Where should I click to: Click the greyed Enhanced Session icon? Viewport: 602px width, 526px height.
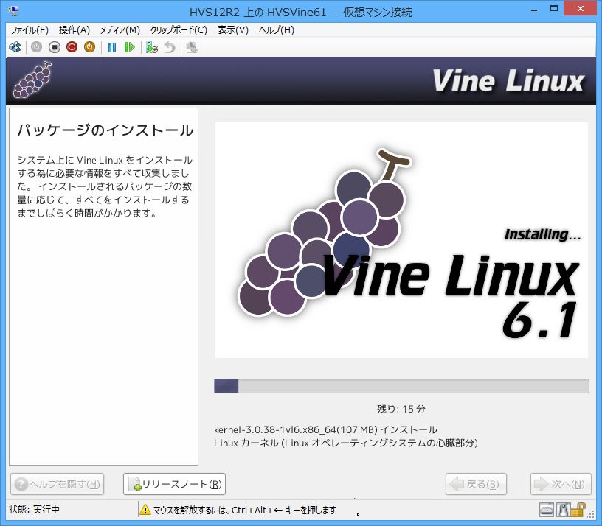click(x=192, y=48)
